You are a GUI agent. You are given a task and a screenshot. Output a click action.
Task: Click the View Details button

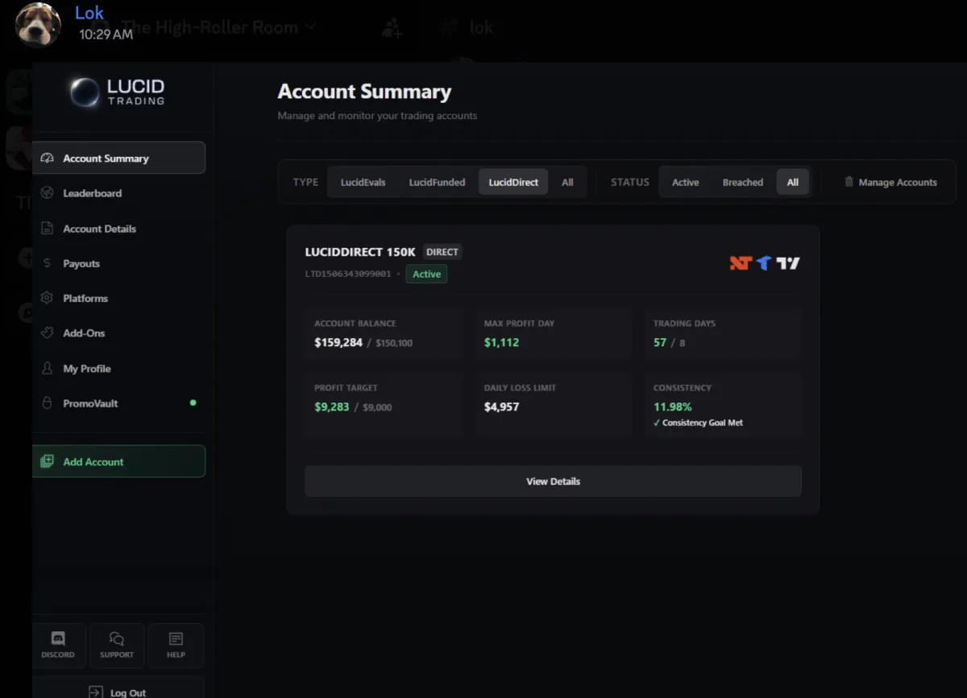click(x=553, y=481)
